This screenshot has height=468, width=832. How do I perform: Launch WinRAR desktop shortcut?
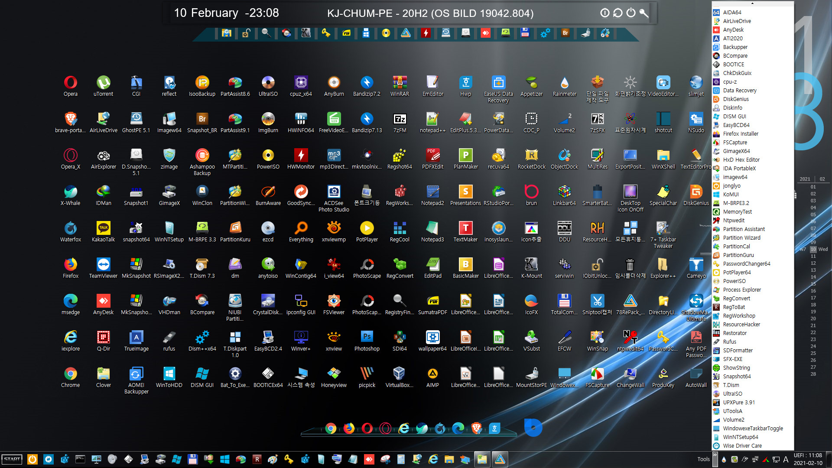400,86
